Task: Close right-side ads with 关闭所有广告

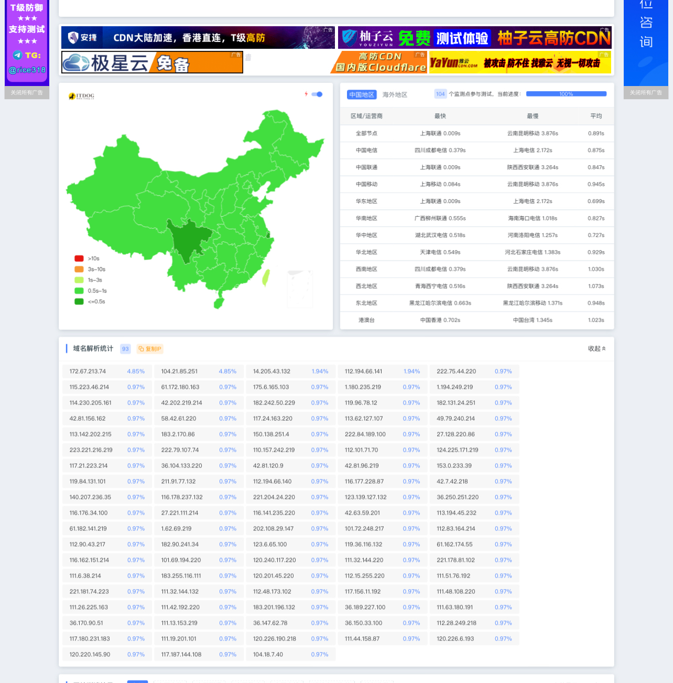Action: (646, 93)
